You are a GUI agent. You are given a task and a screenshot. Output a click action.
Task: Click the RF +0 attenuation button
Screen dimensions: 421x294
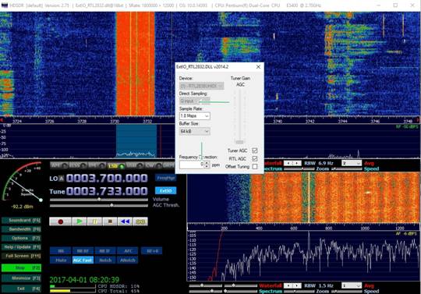coord(152,251)
